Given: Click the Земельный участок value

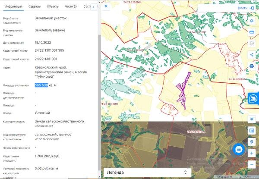Looking at the screenshot, I should pyautogui.click(x=51, y=18).
